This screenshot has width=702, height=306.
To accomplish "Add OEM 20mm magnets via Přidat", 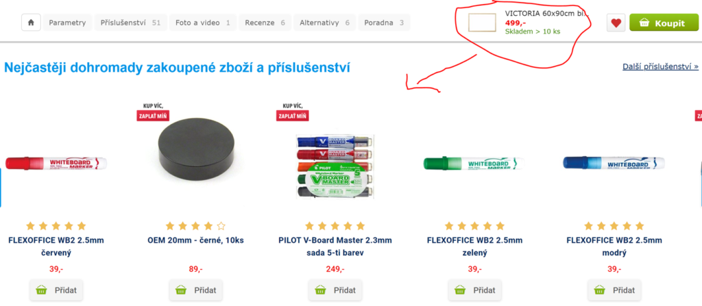I will click(195, 290).
